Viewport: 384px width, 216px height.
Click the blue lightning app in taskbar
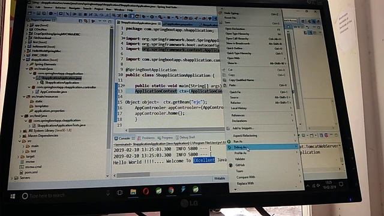click(183, 190)
